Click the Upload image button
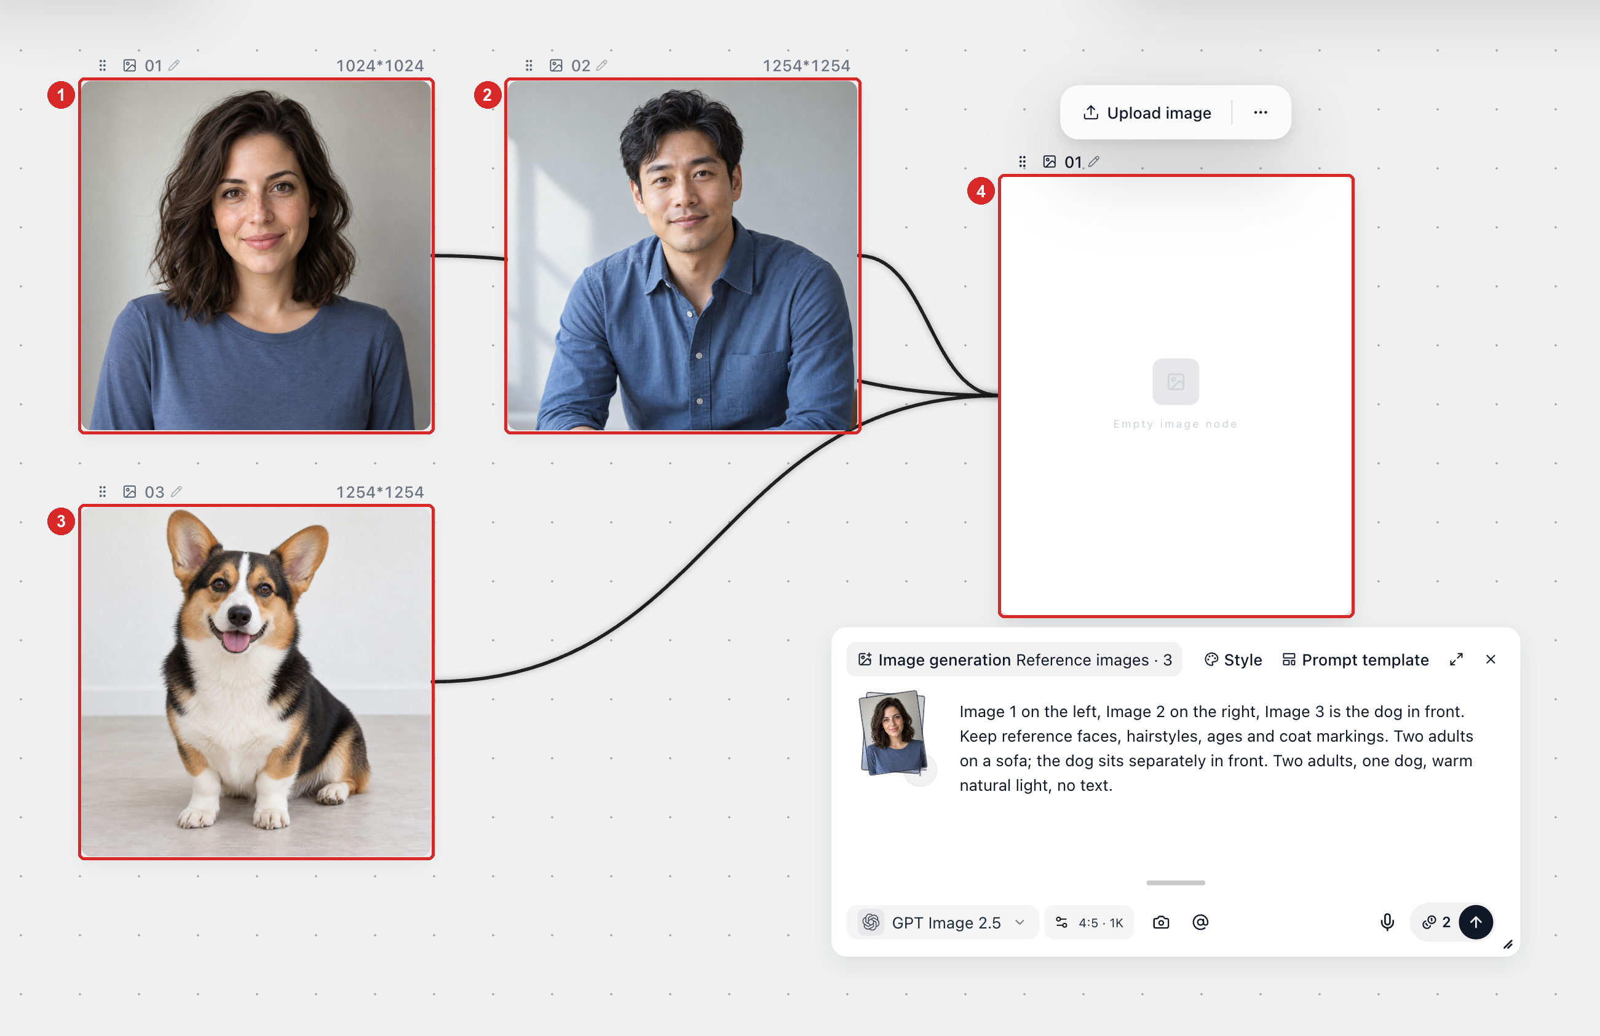The height and width of the screenshot is (1036, 1600). point(1147,113)
